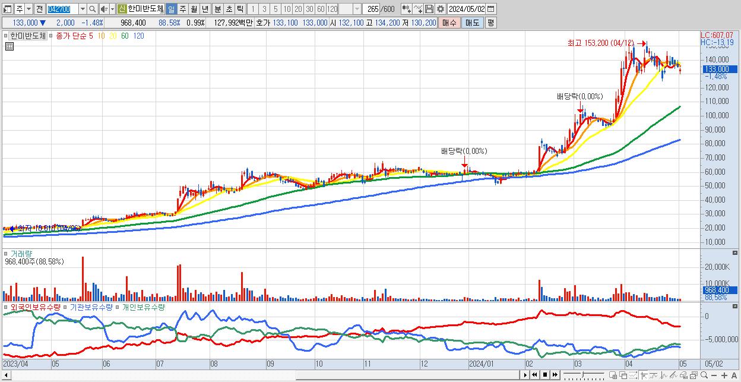Click the 개인보유수량 legend label
Screen dimensions: 741x382
click(143, 307)
